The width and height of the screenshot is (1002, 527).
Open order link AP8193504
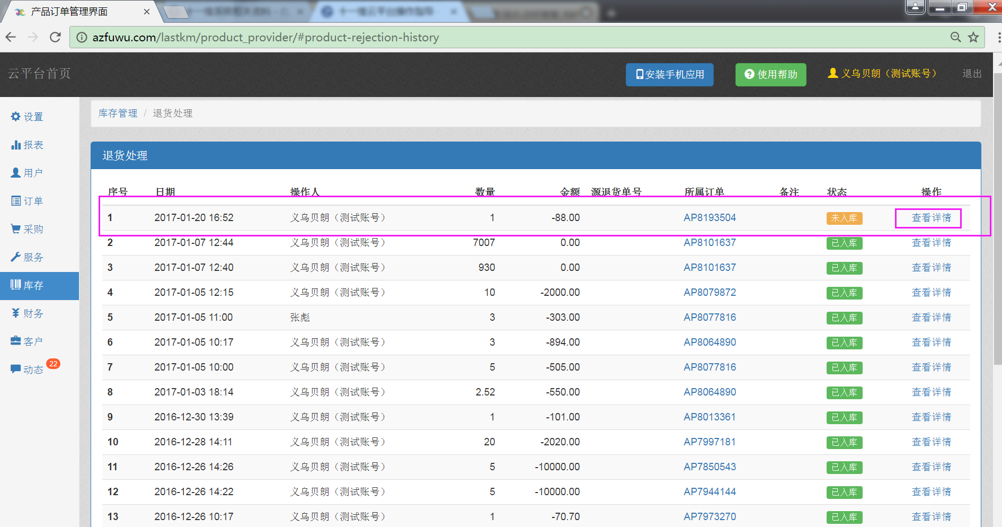click(710, 218)
